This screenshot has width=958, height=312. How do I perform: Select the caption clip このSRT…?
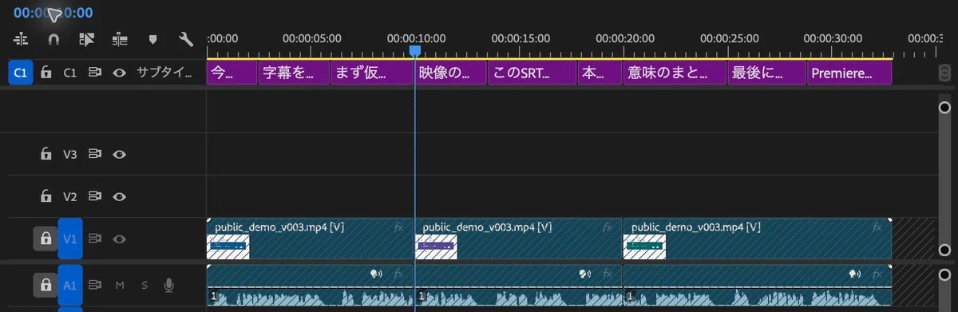point(532,73)
